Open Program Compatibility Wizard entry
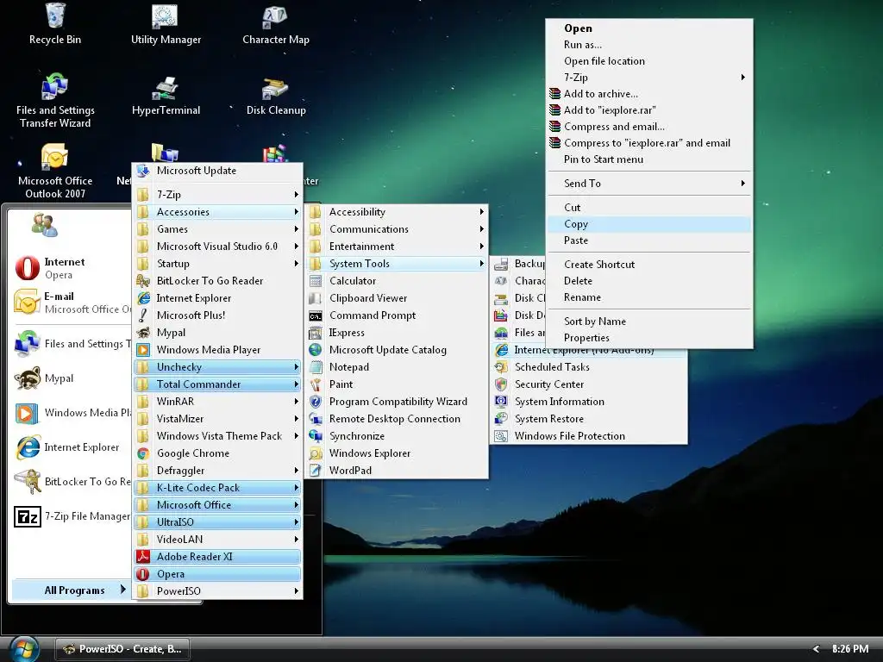Screen dimensions: 883x662 pyautogui.click(x=397, y=402)
